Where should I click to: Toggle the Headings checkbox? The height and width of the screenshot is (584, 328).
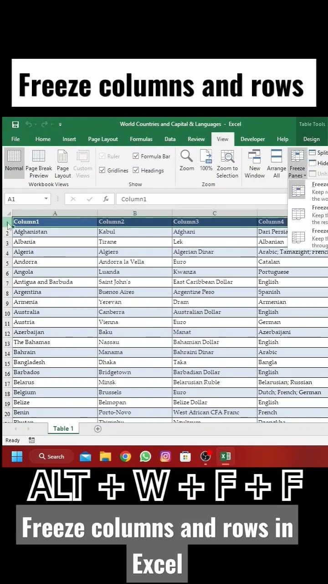(136, 170)
